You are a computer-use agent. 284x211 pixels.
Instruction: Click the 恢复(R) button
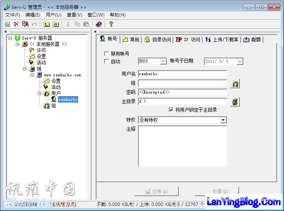(x=217, y=191)
